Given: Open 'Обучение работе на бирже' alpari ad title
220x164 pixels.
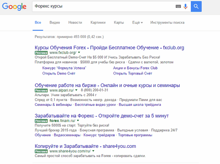Looking at the screenshot, I should pos(107,85).
